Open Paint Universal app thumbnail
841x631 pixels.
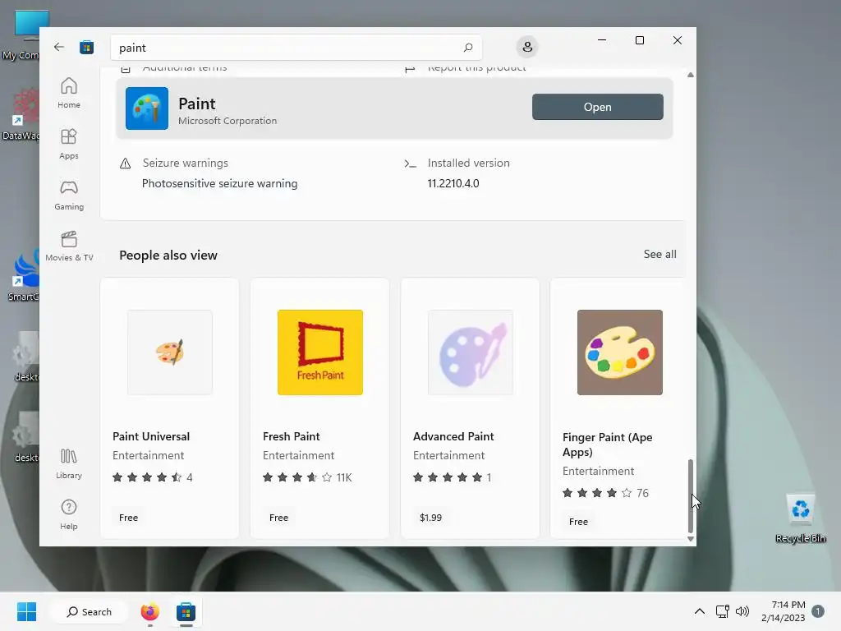(170, 352)
